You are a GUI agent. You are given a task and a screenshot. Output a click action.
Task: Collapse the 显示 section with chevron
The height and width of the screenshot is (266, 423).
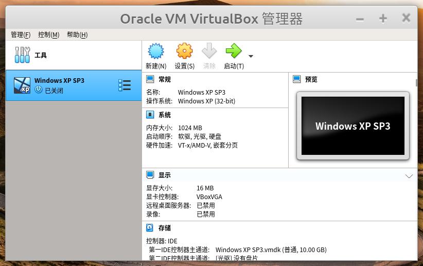pos(409,176)
